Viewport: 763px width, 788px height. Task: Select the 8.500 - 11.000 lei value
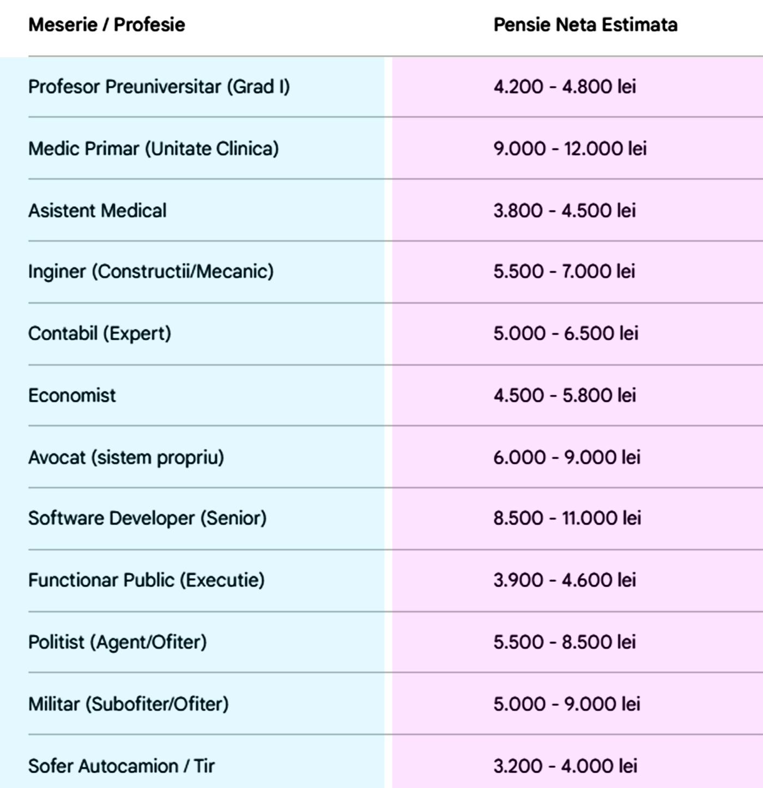567,518
